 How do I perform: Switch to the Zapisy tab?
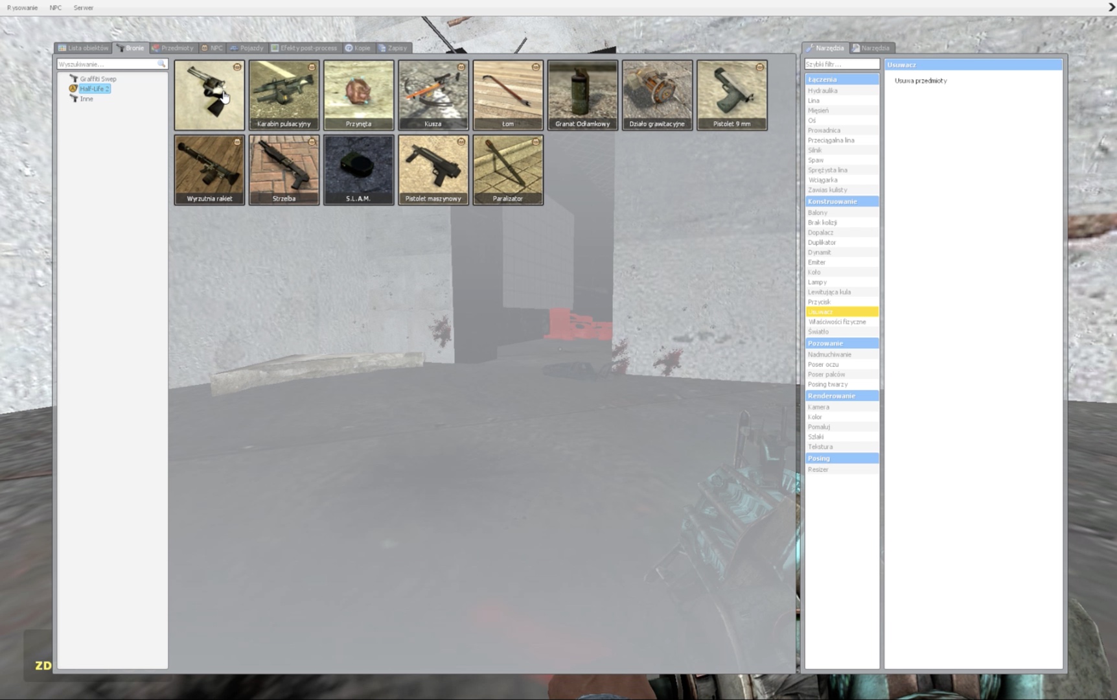(393, 48)
